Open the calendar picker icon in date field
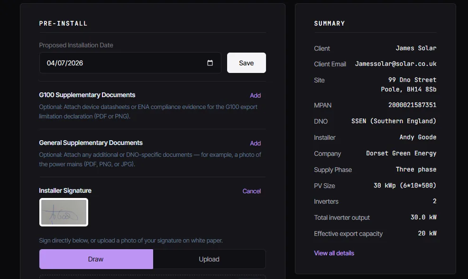This screenshot has width=468, height=279. (210, 63)
